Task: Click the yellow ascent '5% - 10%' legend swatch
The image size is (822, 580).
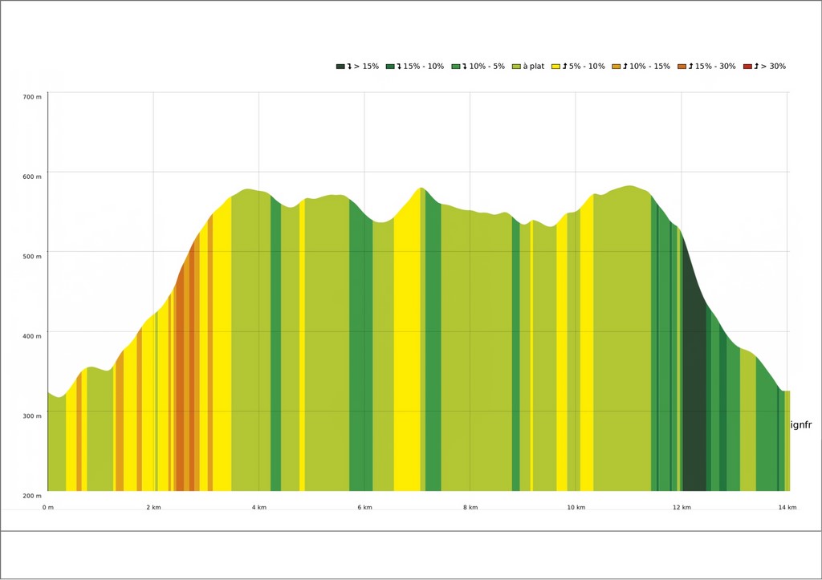Action: 555,67
